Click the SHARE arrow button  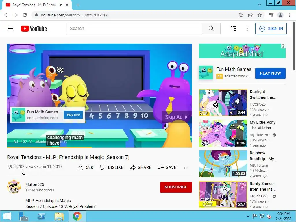[x=141, y=167]
